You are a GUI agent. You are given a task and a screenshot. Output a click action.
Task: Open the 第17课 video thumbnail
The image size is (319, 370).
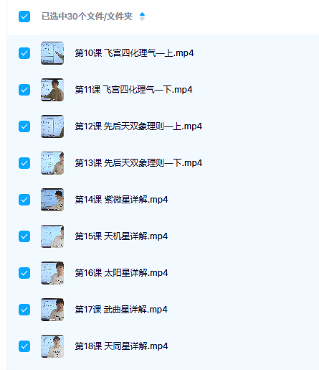point(52,310)
